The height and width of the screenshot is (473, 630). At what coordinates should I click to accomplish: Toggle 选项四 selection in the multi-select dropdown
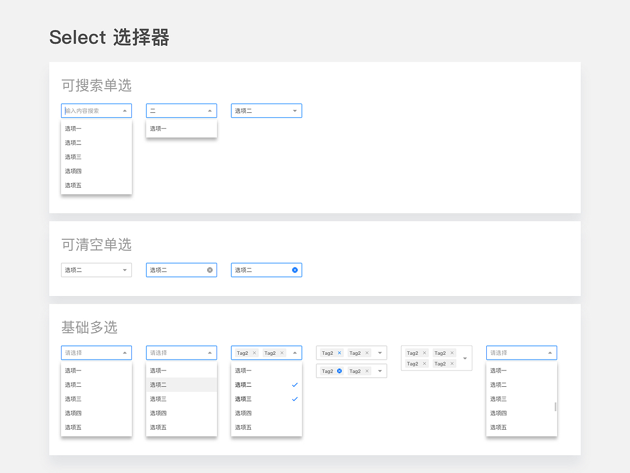(243, 413)
